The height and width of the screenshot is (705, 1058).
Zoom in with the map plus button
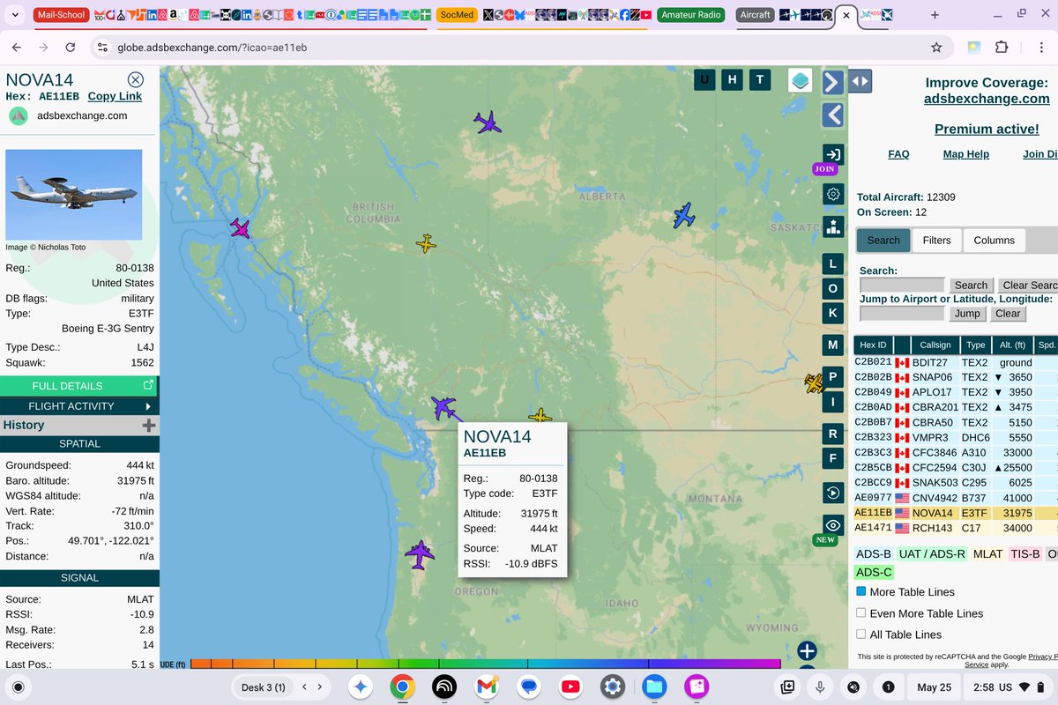coord(807,651)
